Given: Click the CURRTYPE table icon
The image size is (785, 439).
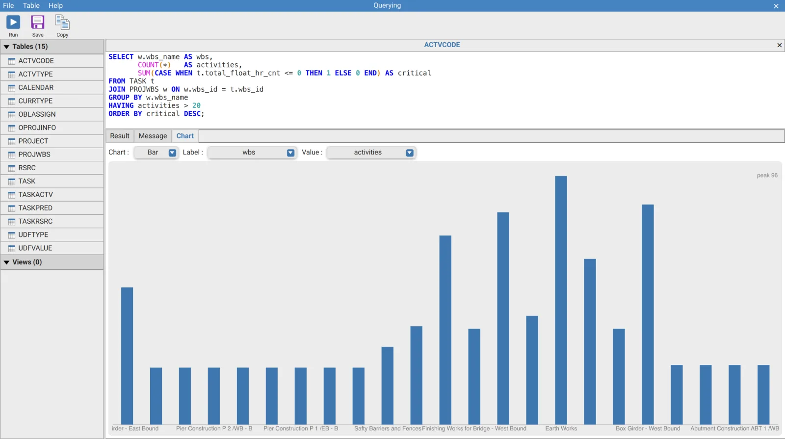Looking at the screenshot, I should [x=12, y=102].
